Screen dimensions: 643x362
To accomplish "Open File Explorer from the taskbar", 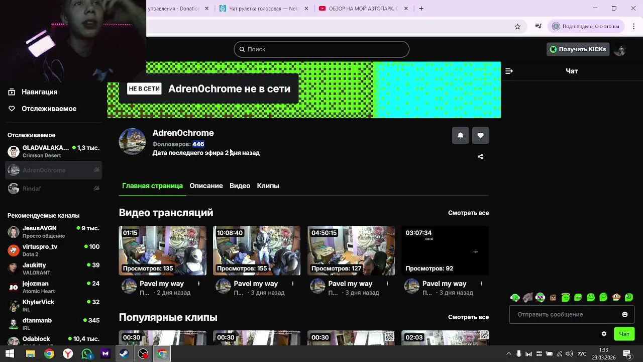I will point(30,354).
